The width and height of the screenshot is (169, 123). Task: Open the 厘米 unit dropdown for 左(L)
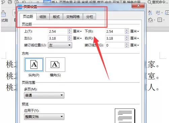point(77,38)
